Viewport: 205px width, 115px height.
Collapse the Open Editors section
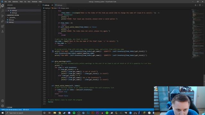11,8
